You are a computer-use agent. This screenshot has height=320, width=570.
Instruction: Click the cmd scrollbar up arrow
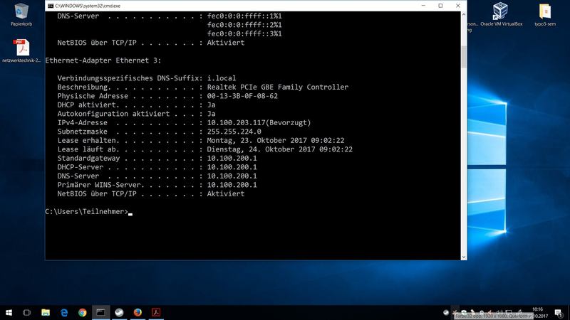pos(464,15)
